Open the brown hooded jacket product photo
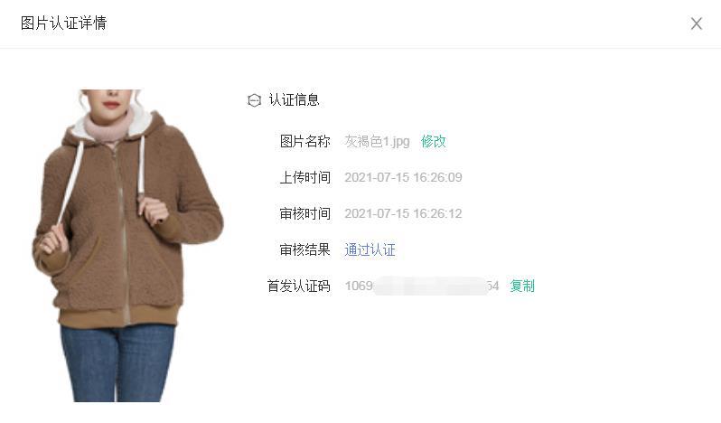This screenshot has width=721, height=423. [x=127, y=246]
